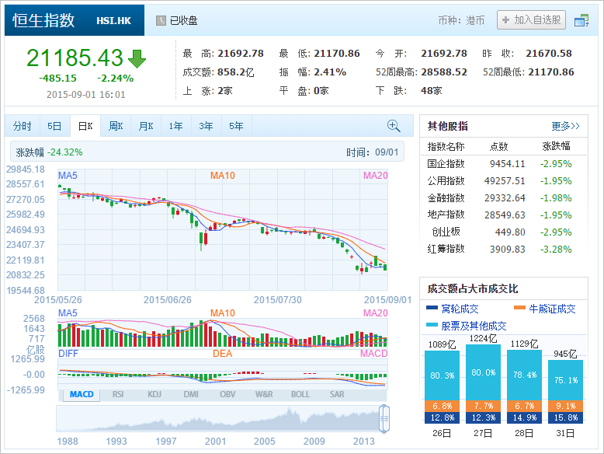Click the 14.9% segment on 28日 bar
Viewport: 604px width, 454px height.
coord(524,417)
